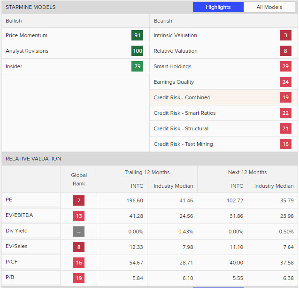This screenshot has height=288, width=299.
Task: Click trailing P/CF value 54.67
Action: coord(136,263)
